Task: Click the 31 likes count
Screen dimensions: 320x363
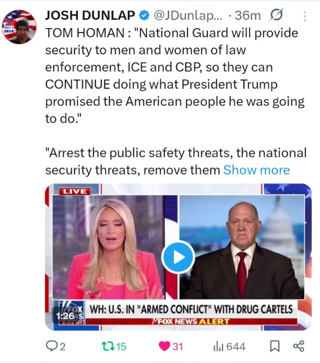Action: point(177,347)
